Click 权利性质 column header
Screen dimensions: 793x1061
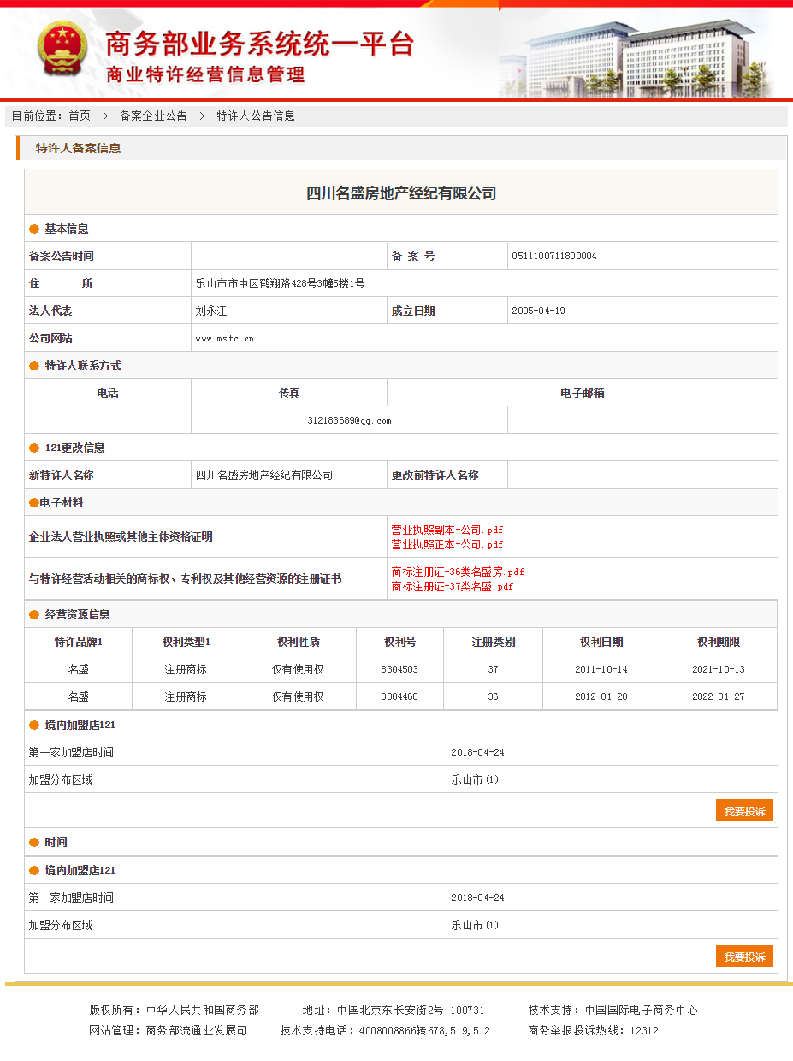pyautogui.click(x=299, y=642)
